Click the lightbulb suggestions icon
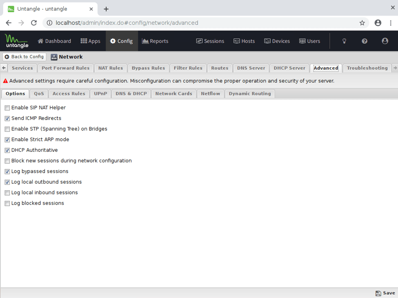This screenshot has width=398, height=298. (x=344, y=41)
